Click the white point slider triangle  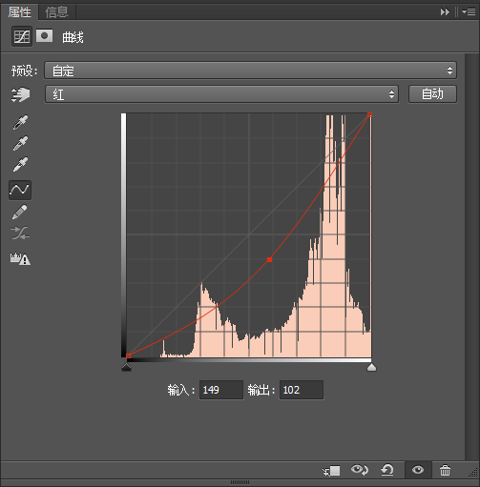[371, 367]
